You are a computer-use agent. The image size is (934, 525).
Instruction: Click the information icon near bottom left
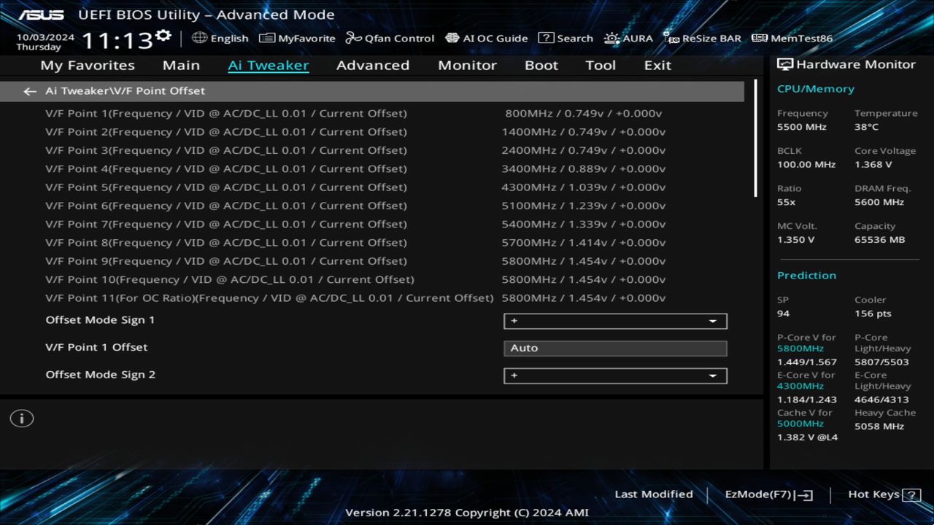(21, 418)
